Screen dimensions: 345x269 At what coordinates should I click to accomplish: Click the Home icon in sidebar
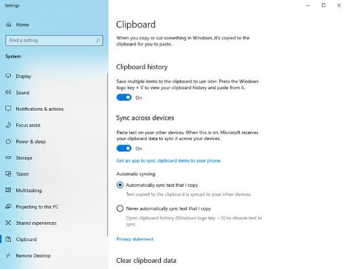coord(8,24)
